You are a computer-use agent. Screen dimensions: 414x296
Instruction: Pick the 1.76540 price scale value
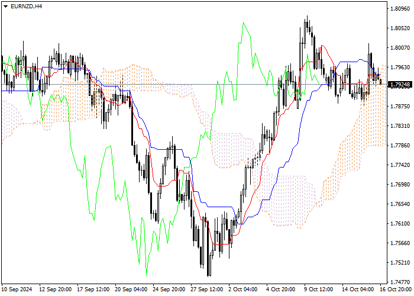pos(400,204)
